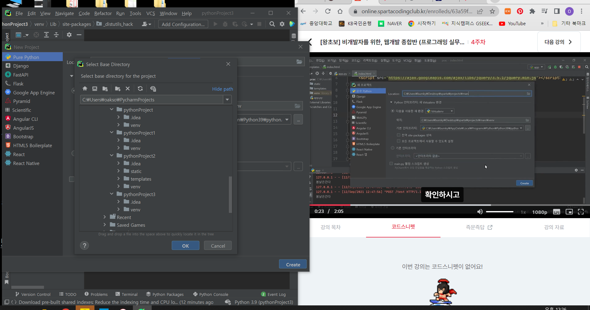The height and width of the screenshot is (310, 590).
Task: Expand the Saved Games folder in tree
Action: (x=105, y=225)
